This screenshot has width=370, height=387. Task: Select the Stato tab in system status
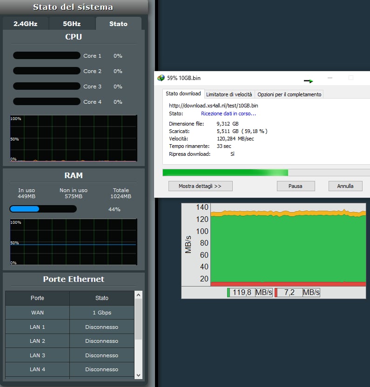(x=118, y=24)
